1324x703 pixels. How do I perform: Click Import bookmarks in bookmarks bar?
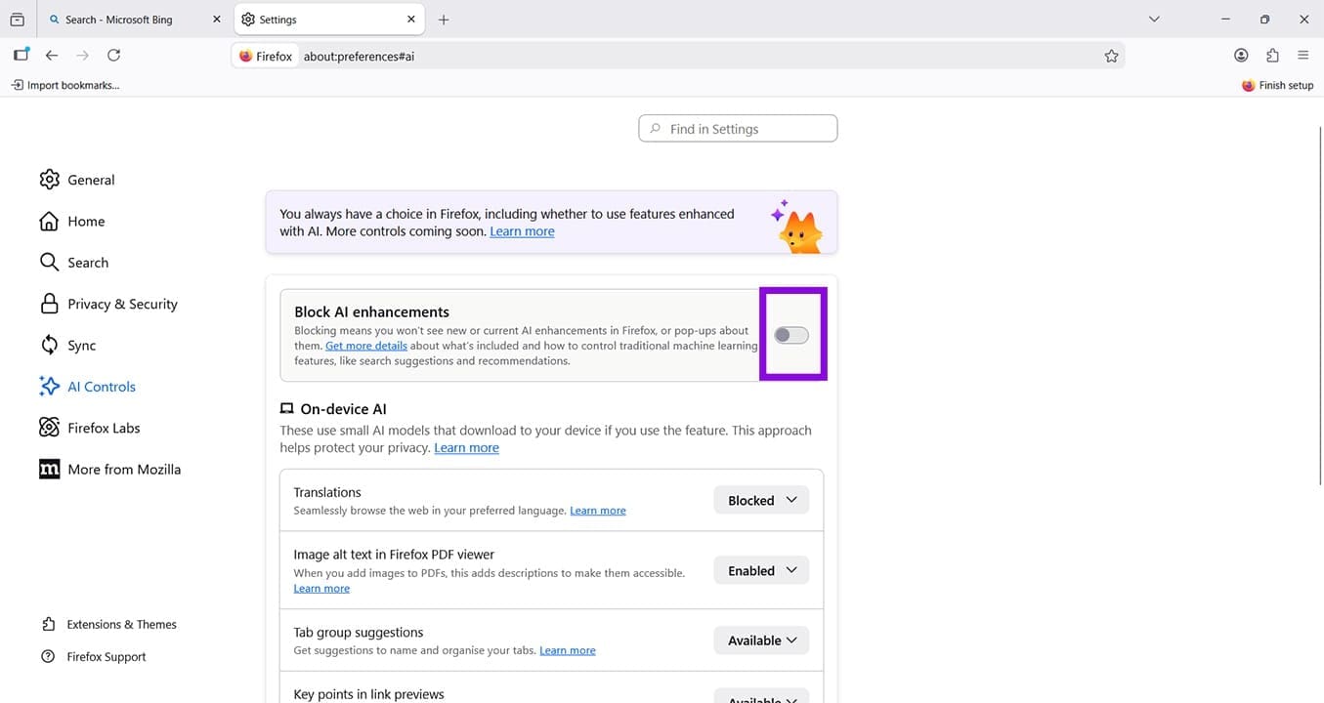coord(65,85)
